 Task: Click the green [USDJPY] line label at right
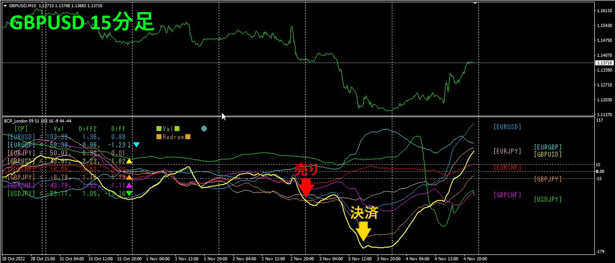(x=548, y=199)
